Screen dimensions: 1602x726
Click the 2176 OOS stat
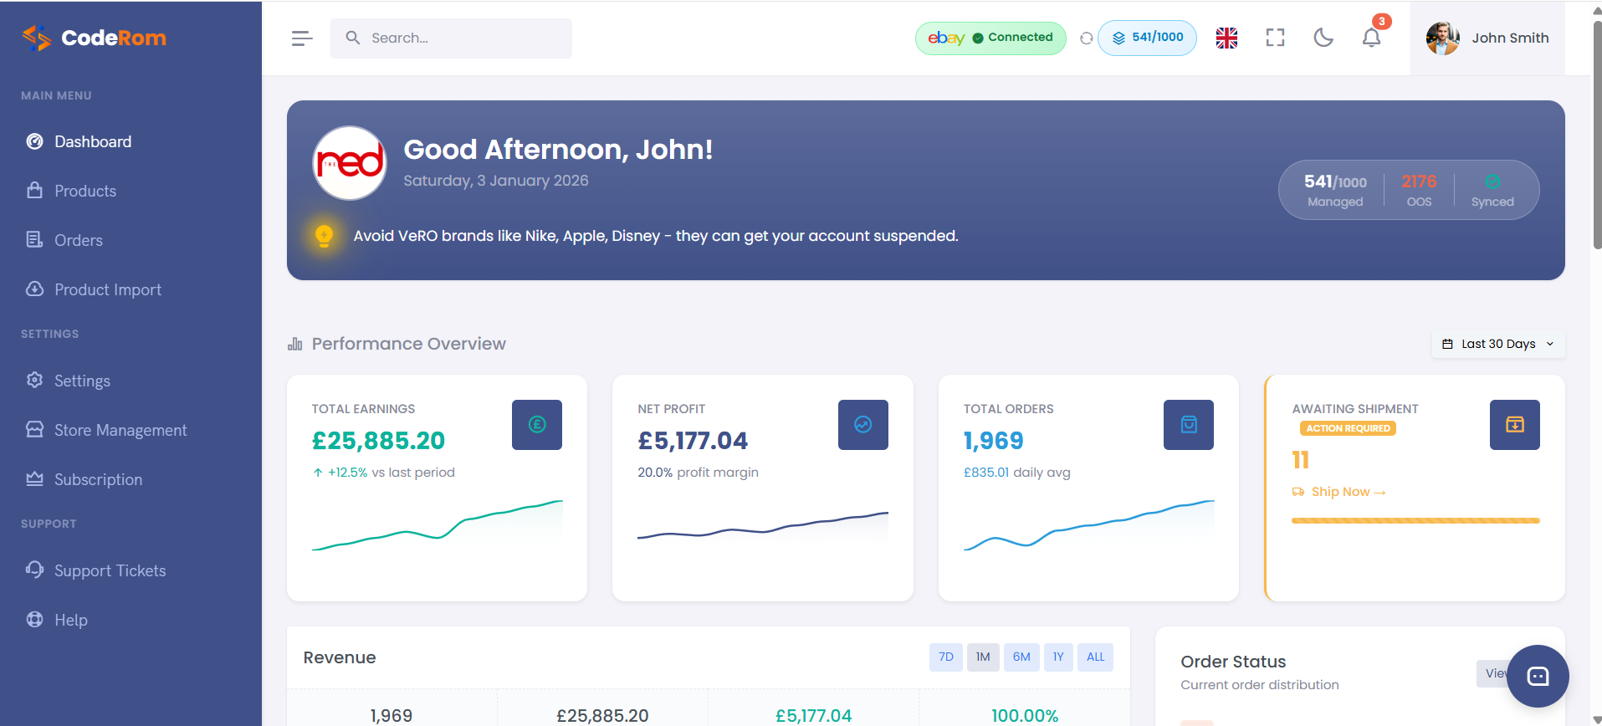[x=1419, y=190]
